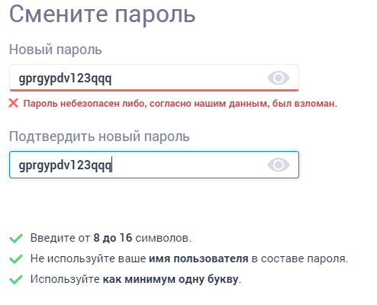Click green checkmark beside одну букву rule
Viewport: 377px width, 305px height.
tap(16, 280)
